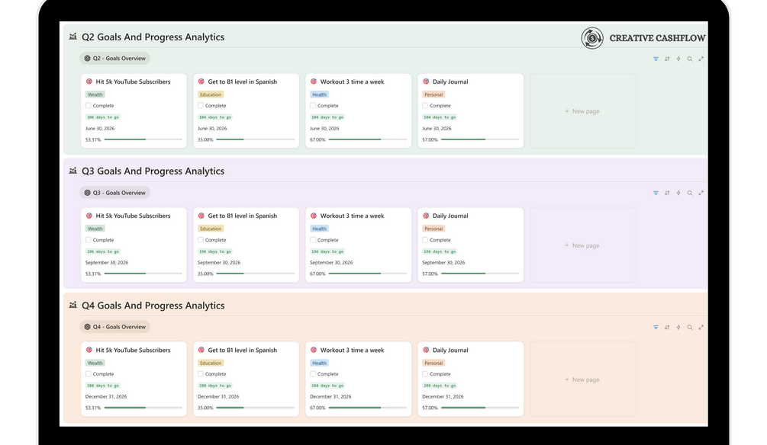Image resolution: width=767 pixels, height=445 pixels.
Task: Click 57.00% progress bar on Q4 Daily Journal card
Action: click(x=480, y=408)
